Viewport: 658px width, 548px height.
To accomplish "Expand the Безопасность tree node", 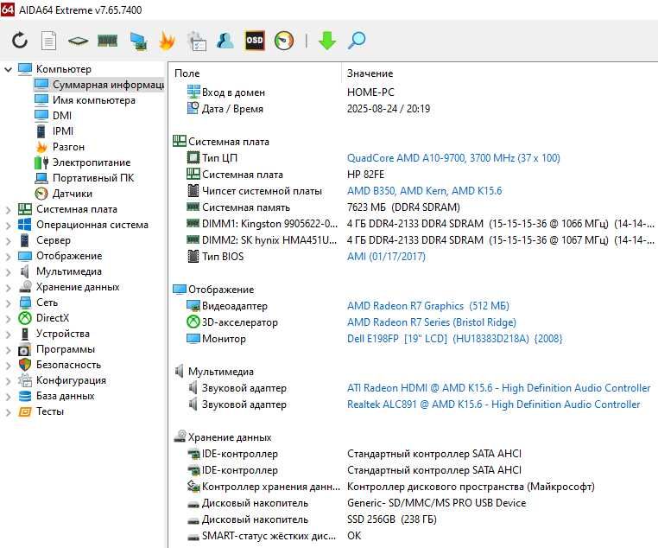I will point(8,365).
